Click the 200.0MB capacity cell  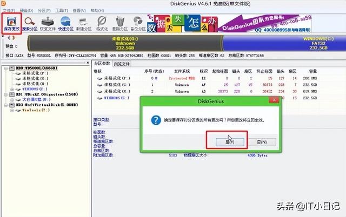click(310, 78)
